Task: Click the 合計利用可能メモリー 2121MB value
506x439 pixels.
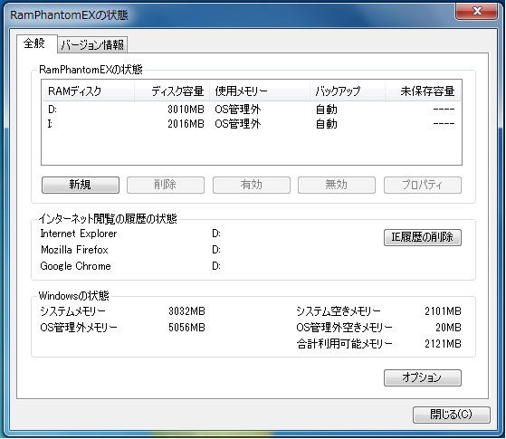Action: 443,344
